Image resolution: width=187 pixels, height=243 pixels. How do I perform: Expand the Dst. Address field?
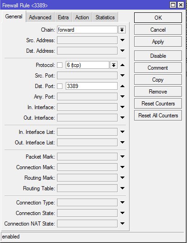click(x=122, y=51)
